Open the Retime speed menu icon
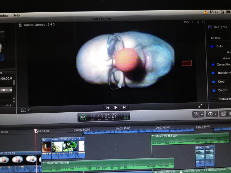231x173 pixels. (x=211, y=114)
